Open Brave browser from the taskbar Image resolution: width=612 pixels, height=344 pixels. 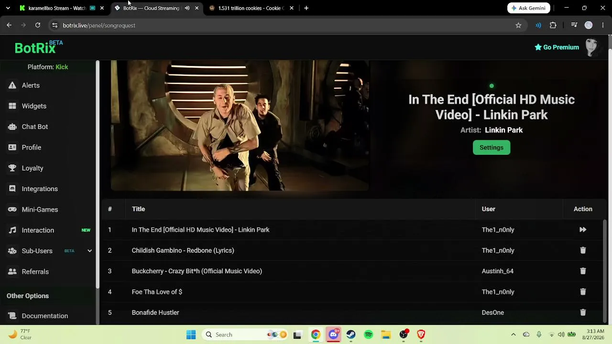click(x=421, y=334)
